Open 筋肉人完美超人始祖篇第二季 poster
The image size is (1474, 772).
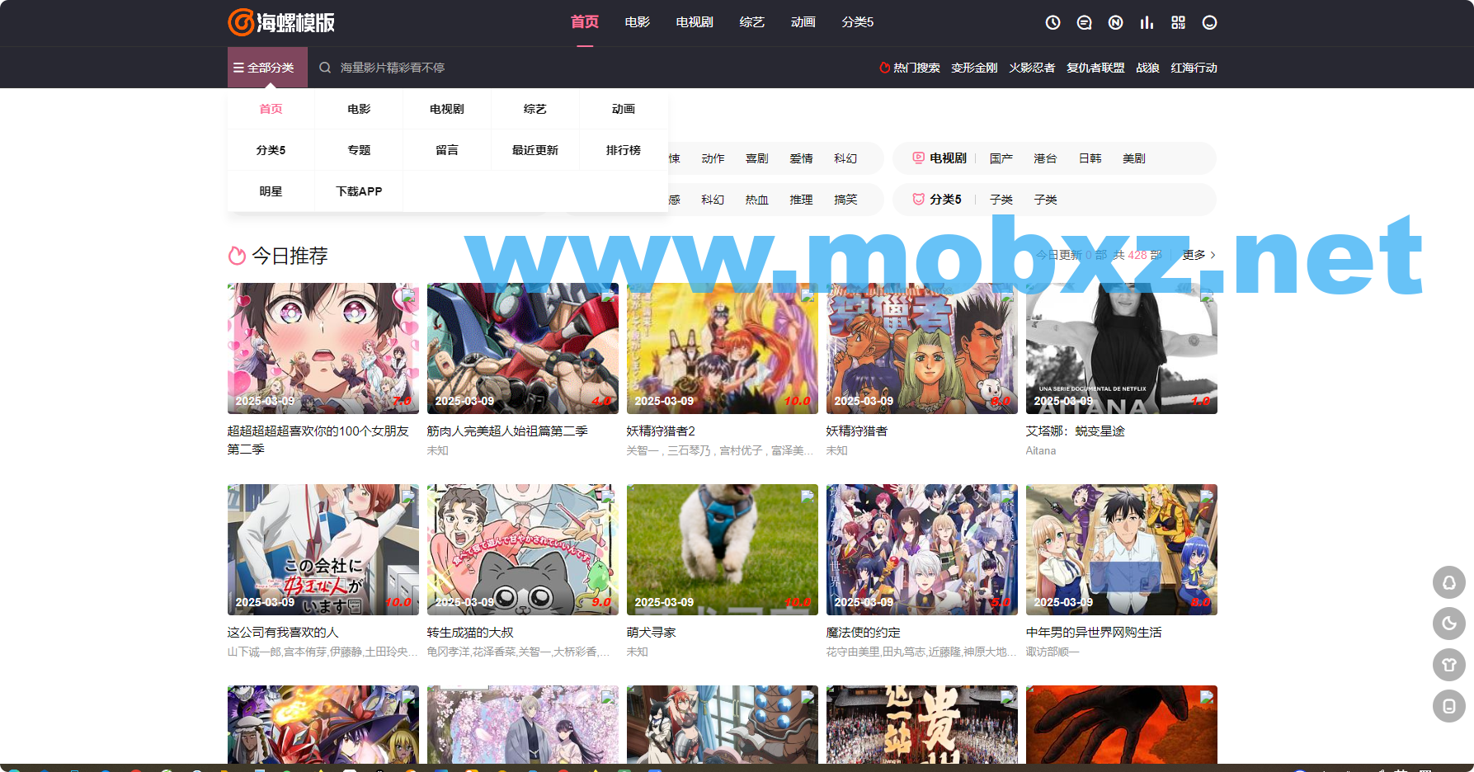523,348
